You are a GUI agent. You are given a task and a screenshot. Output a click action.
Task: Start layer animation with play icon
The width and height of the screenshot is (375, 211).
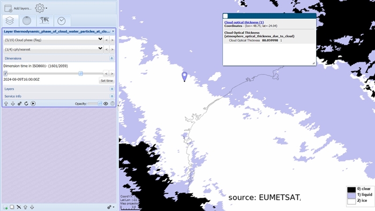(x=33, y=103)
